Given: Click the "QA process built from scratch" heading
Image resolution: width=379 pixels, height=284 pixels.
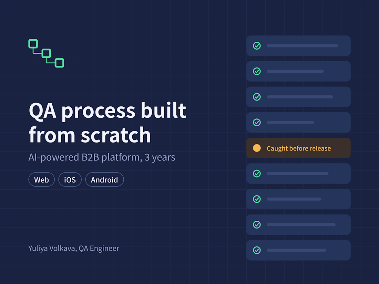Looking at the screenshot, I should tap(107, 123).
